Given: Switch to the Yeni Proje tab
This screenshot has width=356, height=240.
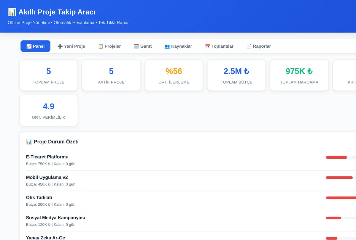Looking at the screenshot, I should click(x=71, y=46).
